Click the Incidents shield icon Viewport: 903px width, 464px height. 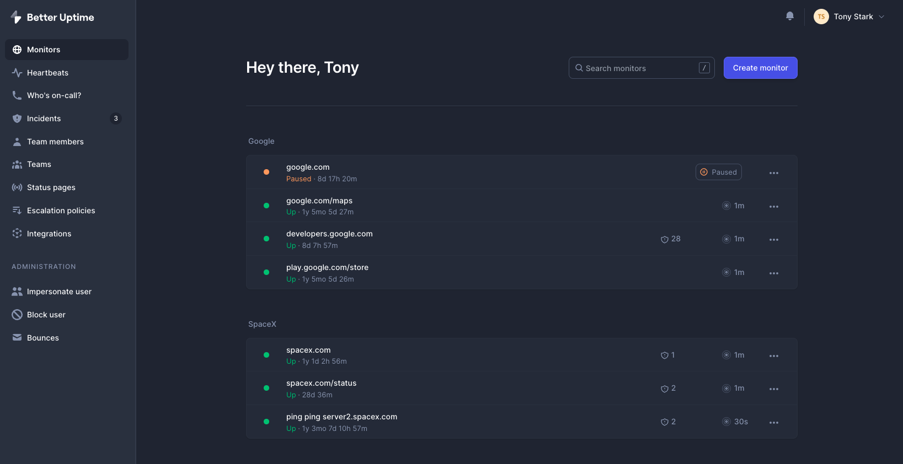pyautogui.click(x=17, y=118)
